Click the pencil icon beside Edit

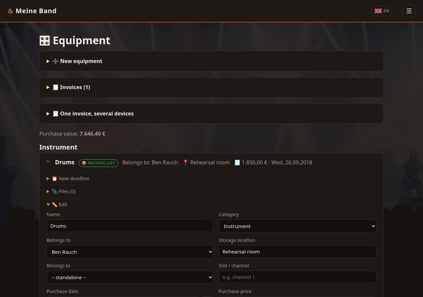(x=55, y=205)
